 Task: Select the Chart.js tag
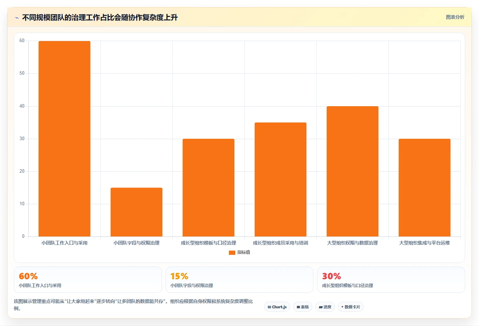click(x=277, y=307)
